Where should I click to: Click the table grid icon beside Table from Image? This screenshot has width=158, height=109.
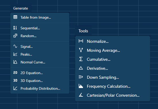click(x=15, y=17)
